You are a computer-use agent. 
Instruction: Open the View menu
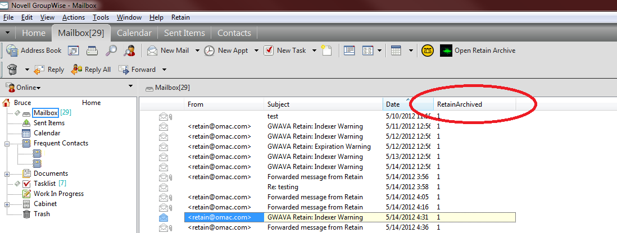tap(47, 17)
